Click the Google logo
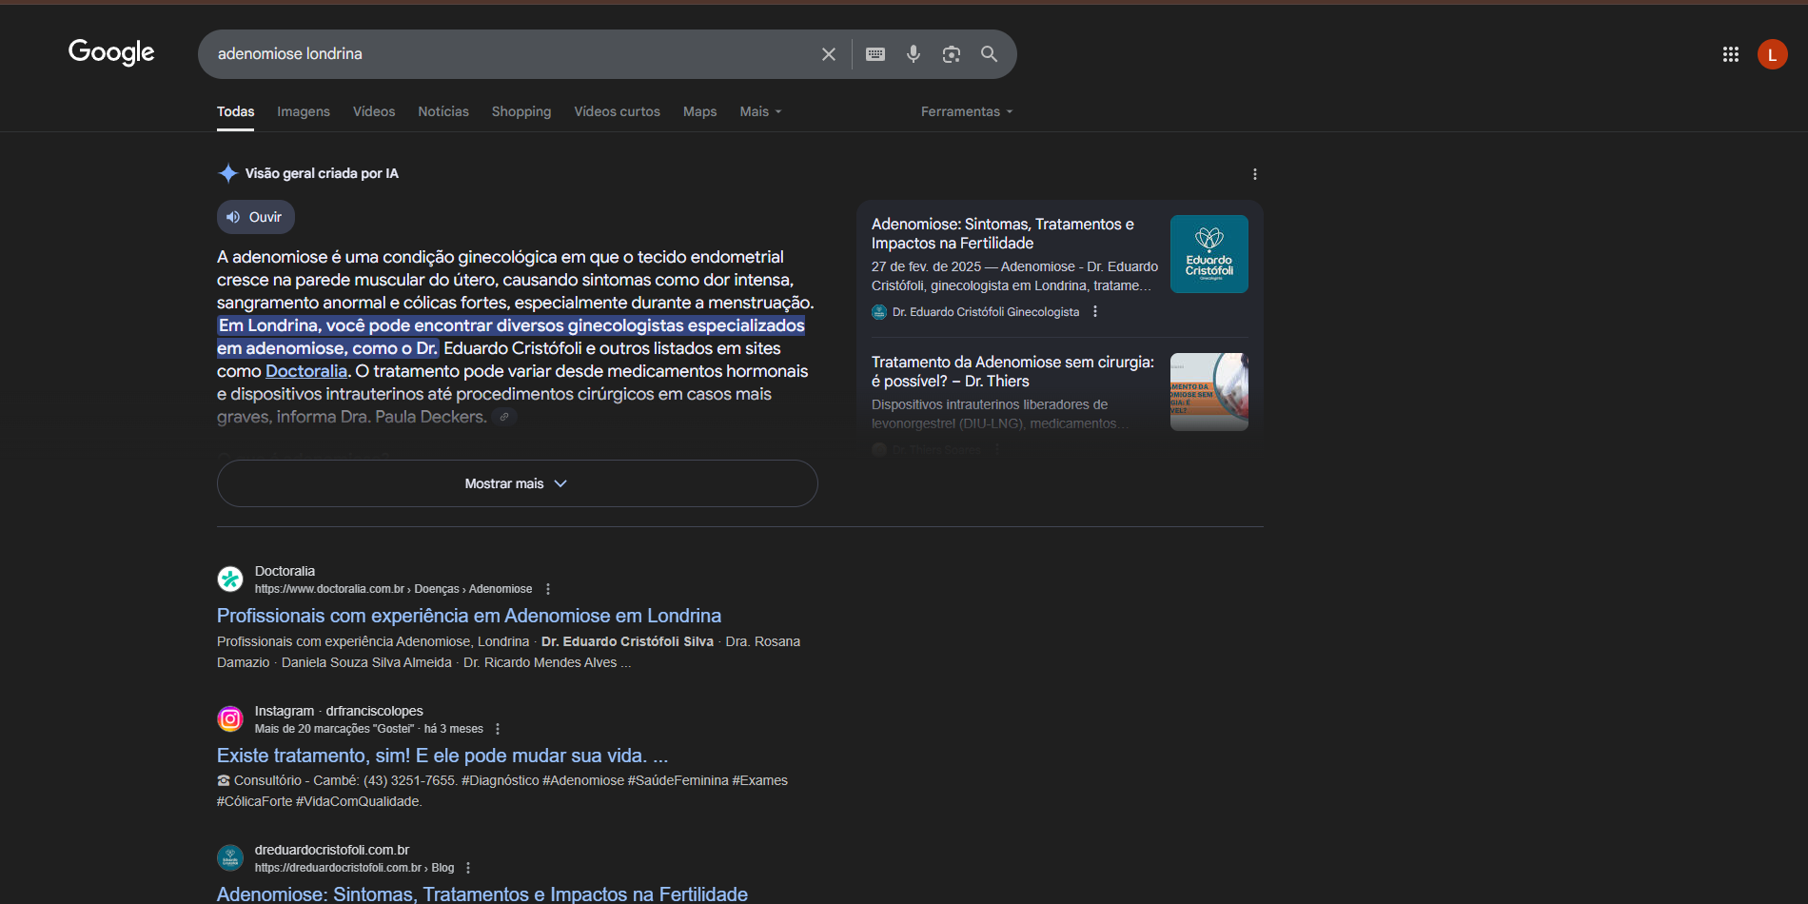This screenshot has width=1808, height=904. (111, 52)
